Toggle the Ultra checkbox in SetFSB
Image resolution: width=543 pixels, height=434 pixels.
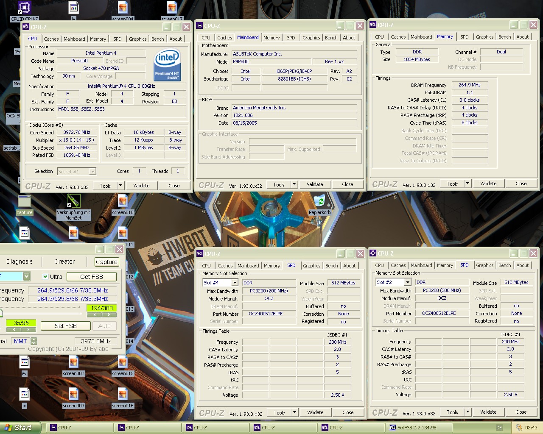click(x=46, y=277)
